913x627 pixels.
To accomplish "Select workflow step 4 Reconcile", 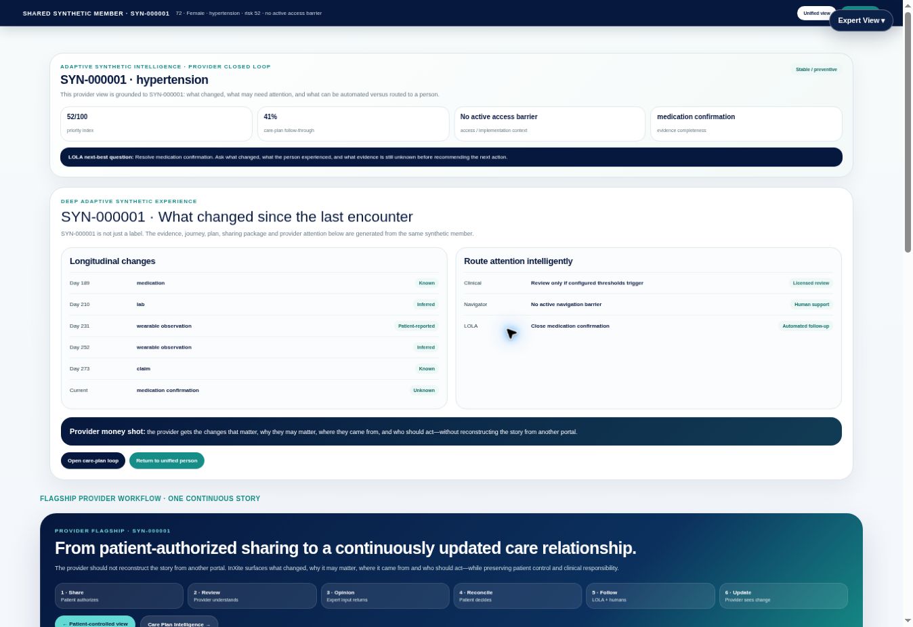I will click(517, 596).
